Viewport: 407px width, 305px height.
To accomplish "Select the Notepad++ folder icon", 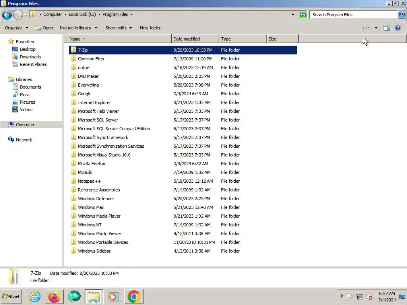I will click(74, 181).
